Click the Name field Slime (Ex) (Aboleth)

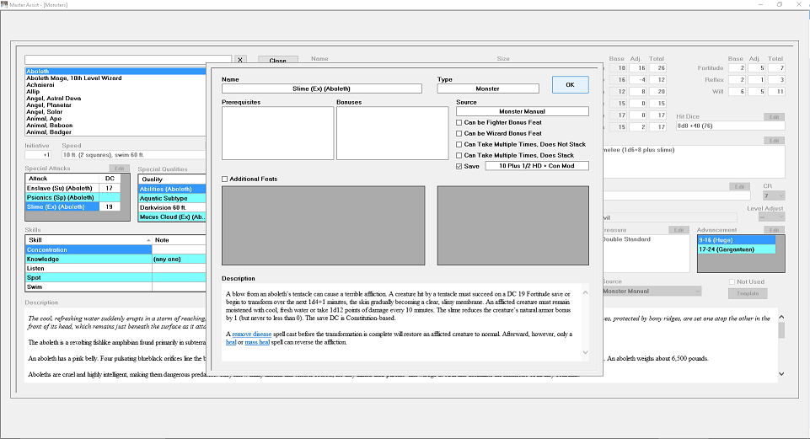[x=322, y=88]
